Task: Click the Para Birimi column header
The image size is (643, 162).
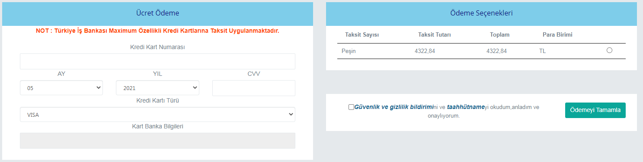Action: coord(557,34)
